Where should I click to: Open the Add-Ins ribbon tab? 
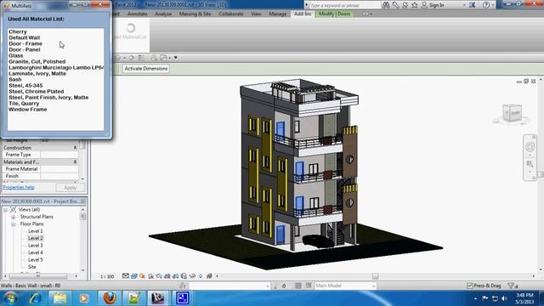[x=303, y=14]
